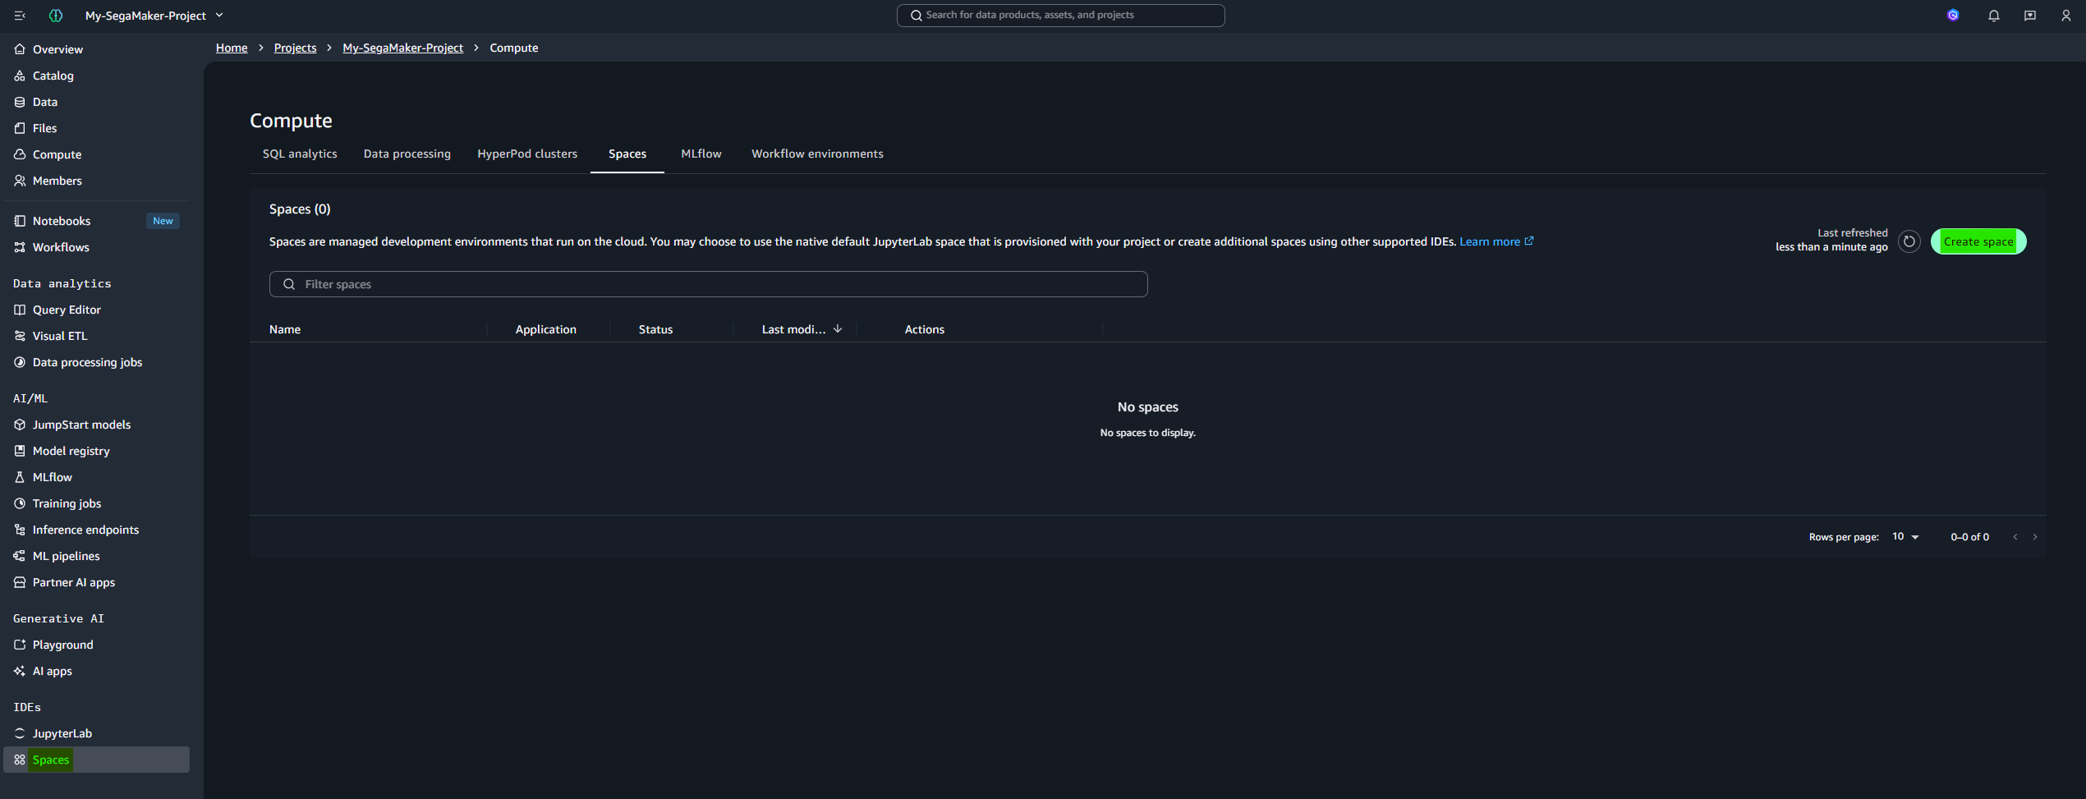Open Query Editor
2086x799 pixels.
coord(97,310)
